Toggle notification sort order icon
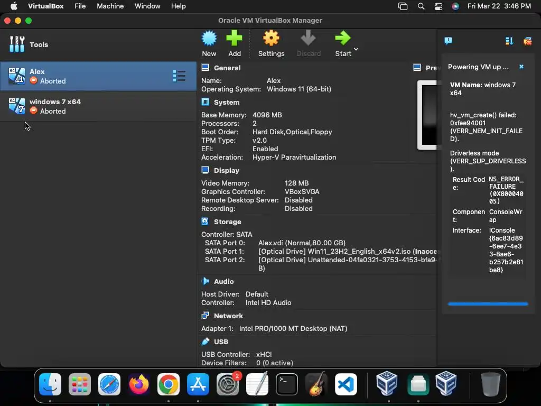The height and width of the screenshot is (406, 541). click(509, 41)
